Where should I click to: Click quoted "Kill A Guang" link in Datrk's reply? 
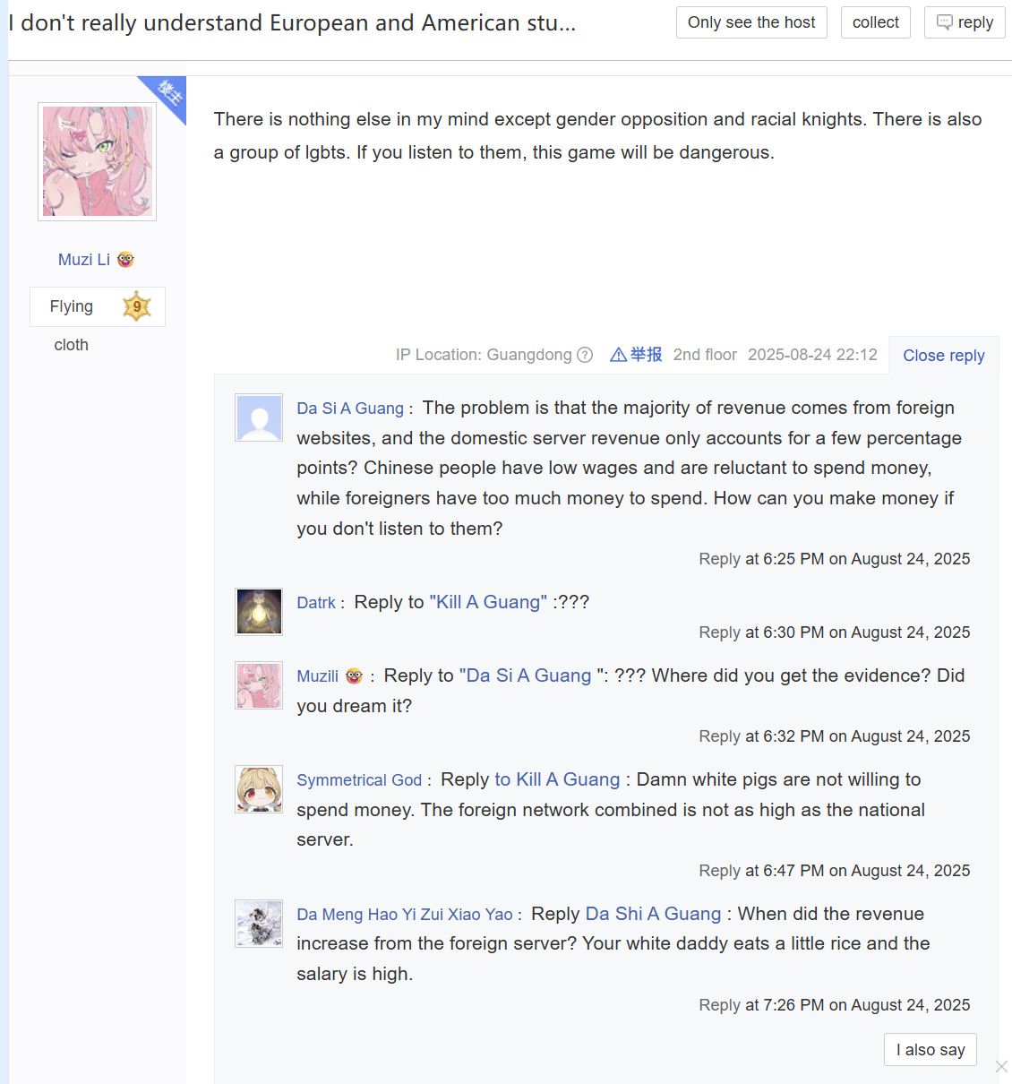coord(488,602)
